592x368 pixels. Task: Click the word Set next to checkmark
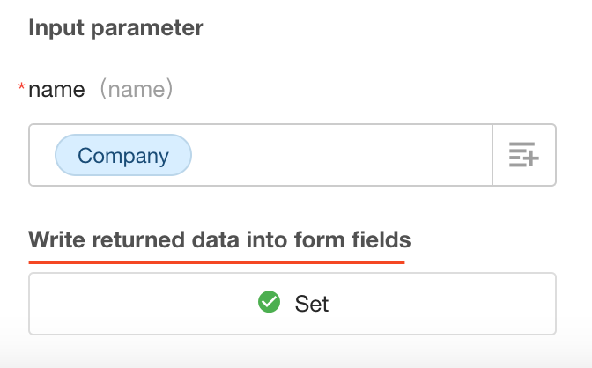312,304
